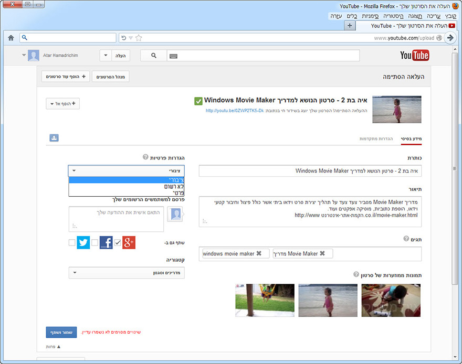The width and height of the screenshot is (462, 364).
Task: Remove the 'windows movie maker' tag
Action: [259, 253]
